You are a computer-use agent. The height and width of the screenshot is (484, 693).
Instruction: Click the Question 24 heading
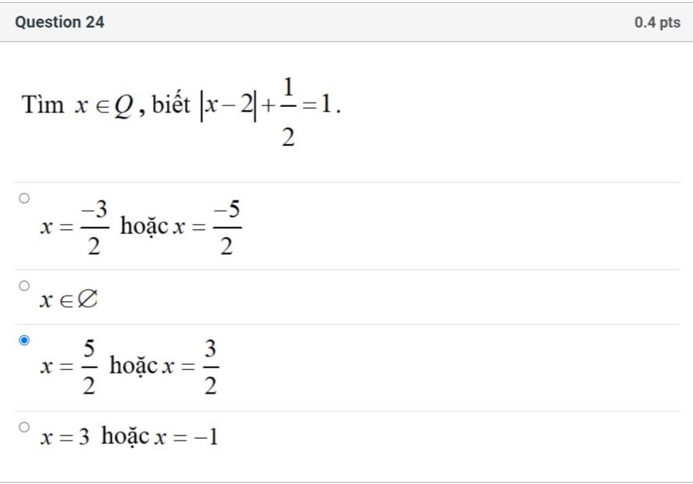(60, 22)
